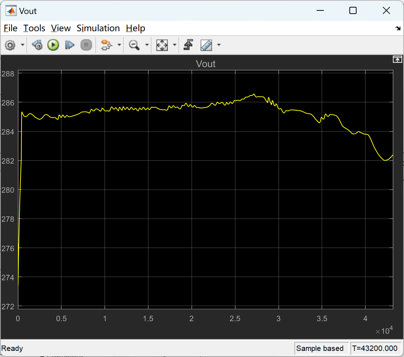Click the Step Forward button
The width and height of the screenshot is (404, 357).
[x=70, y=45]
